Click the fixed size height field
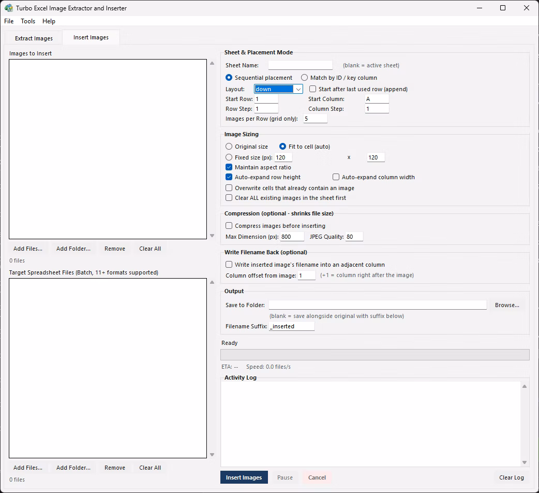 [x=376, y=157]
